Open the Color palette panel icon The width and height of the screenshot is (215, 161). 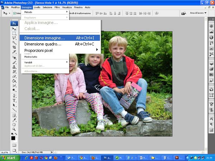point(211,69)
